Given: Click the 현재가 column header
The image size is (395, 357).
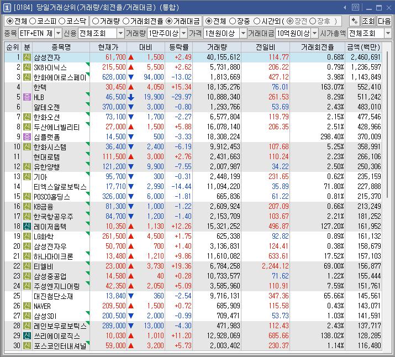Looking at the screenshot, I should click(x=108, y=47).
